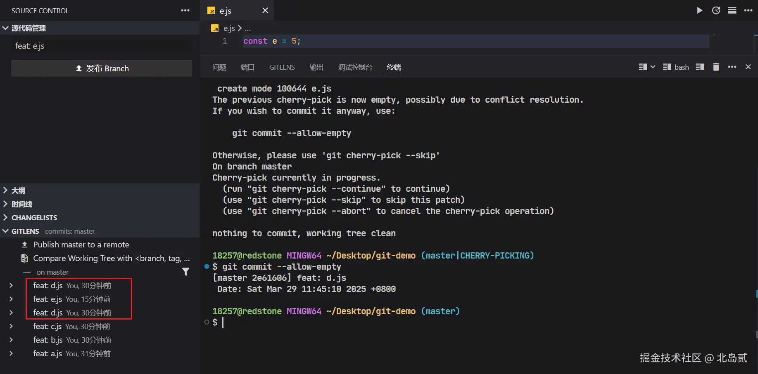The height and width of the screenshot is (374, 758).
Task: Click the Run triangle in the editor toolbar
Action: click(699, 10)
